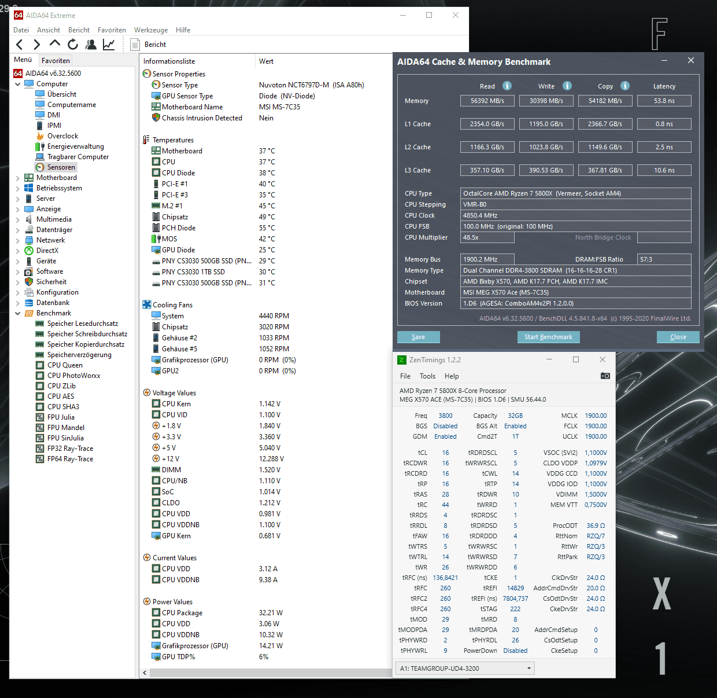Select the Sensoren tree item

(x=61, y=167)
